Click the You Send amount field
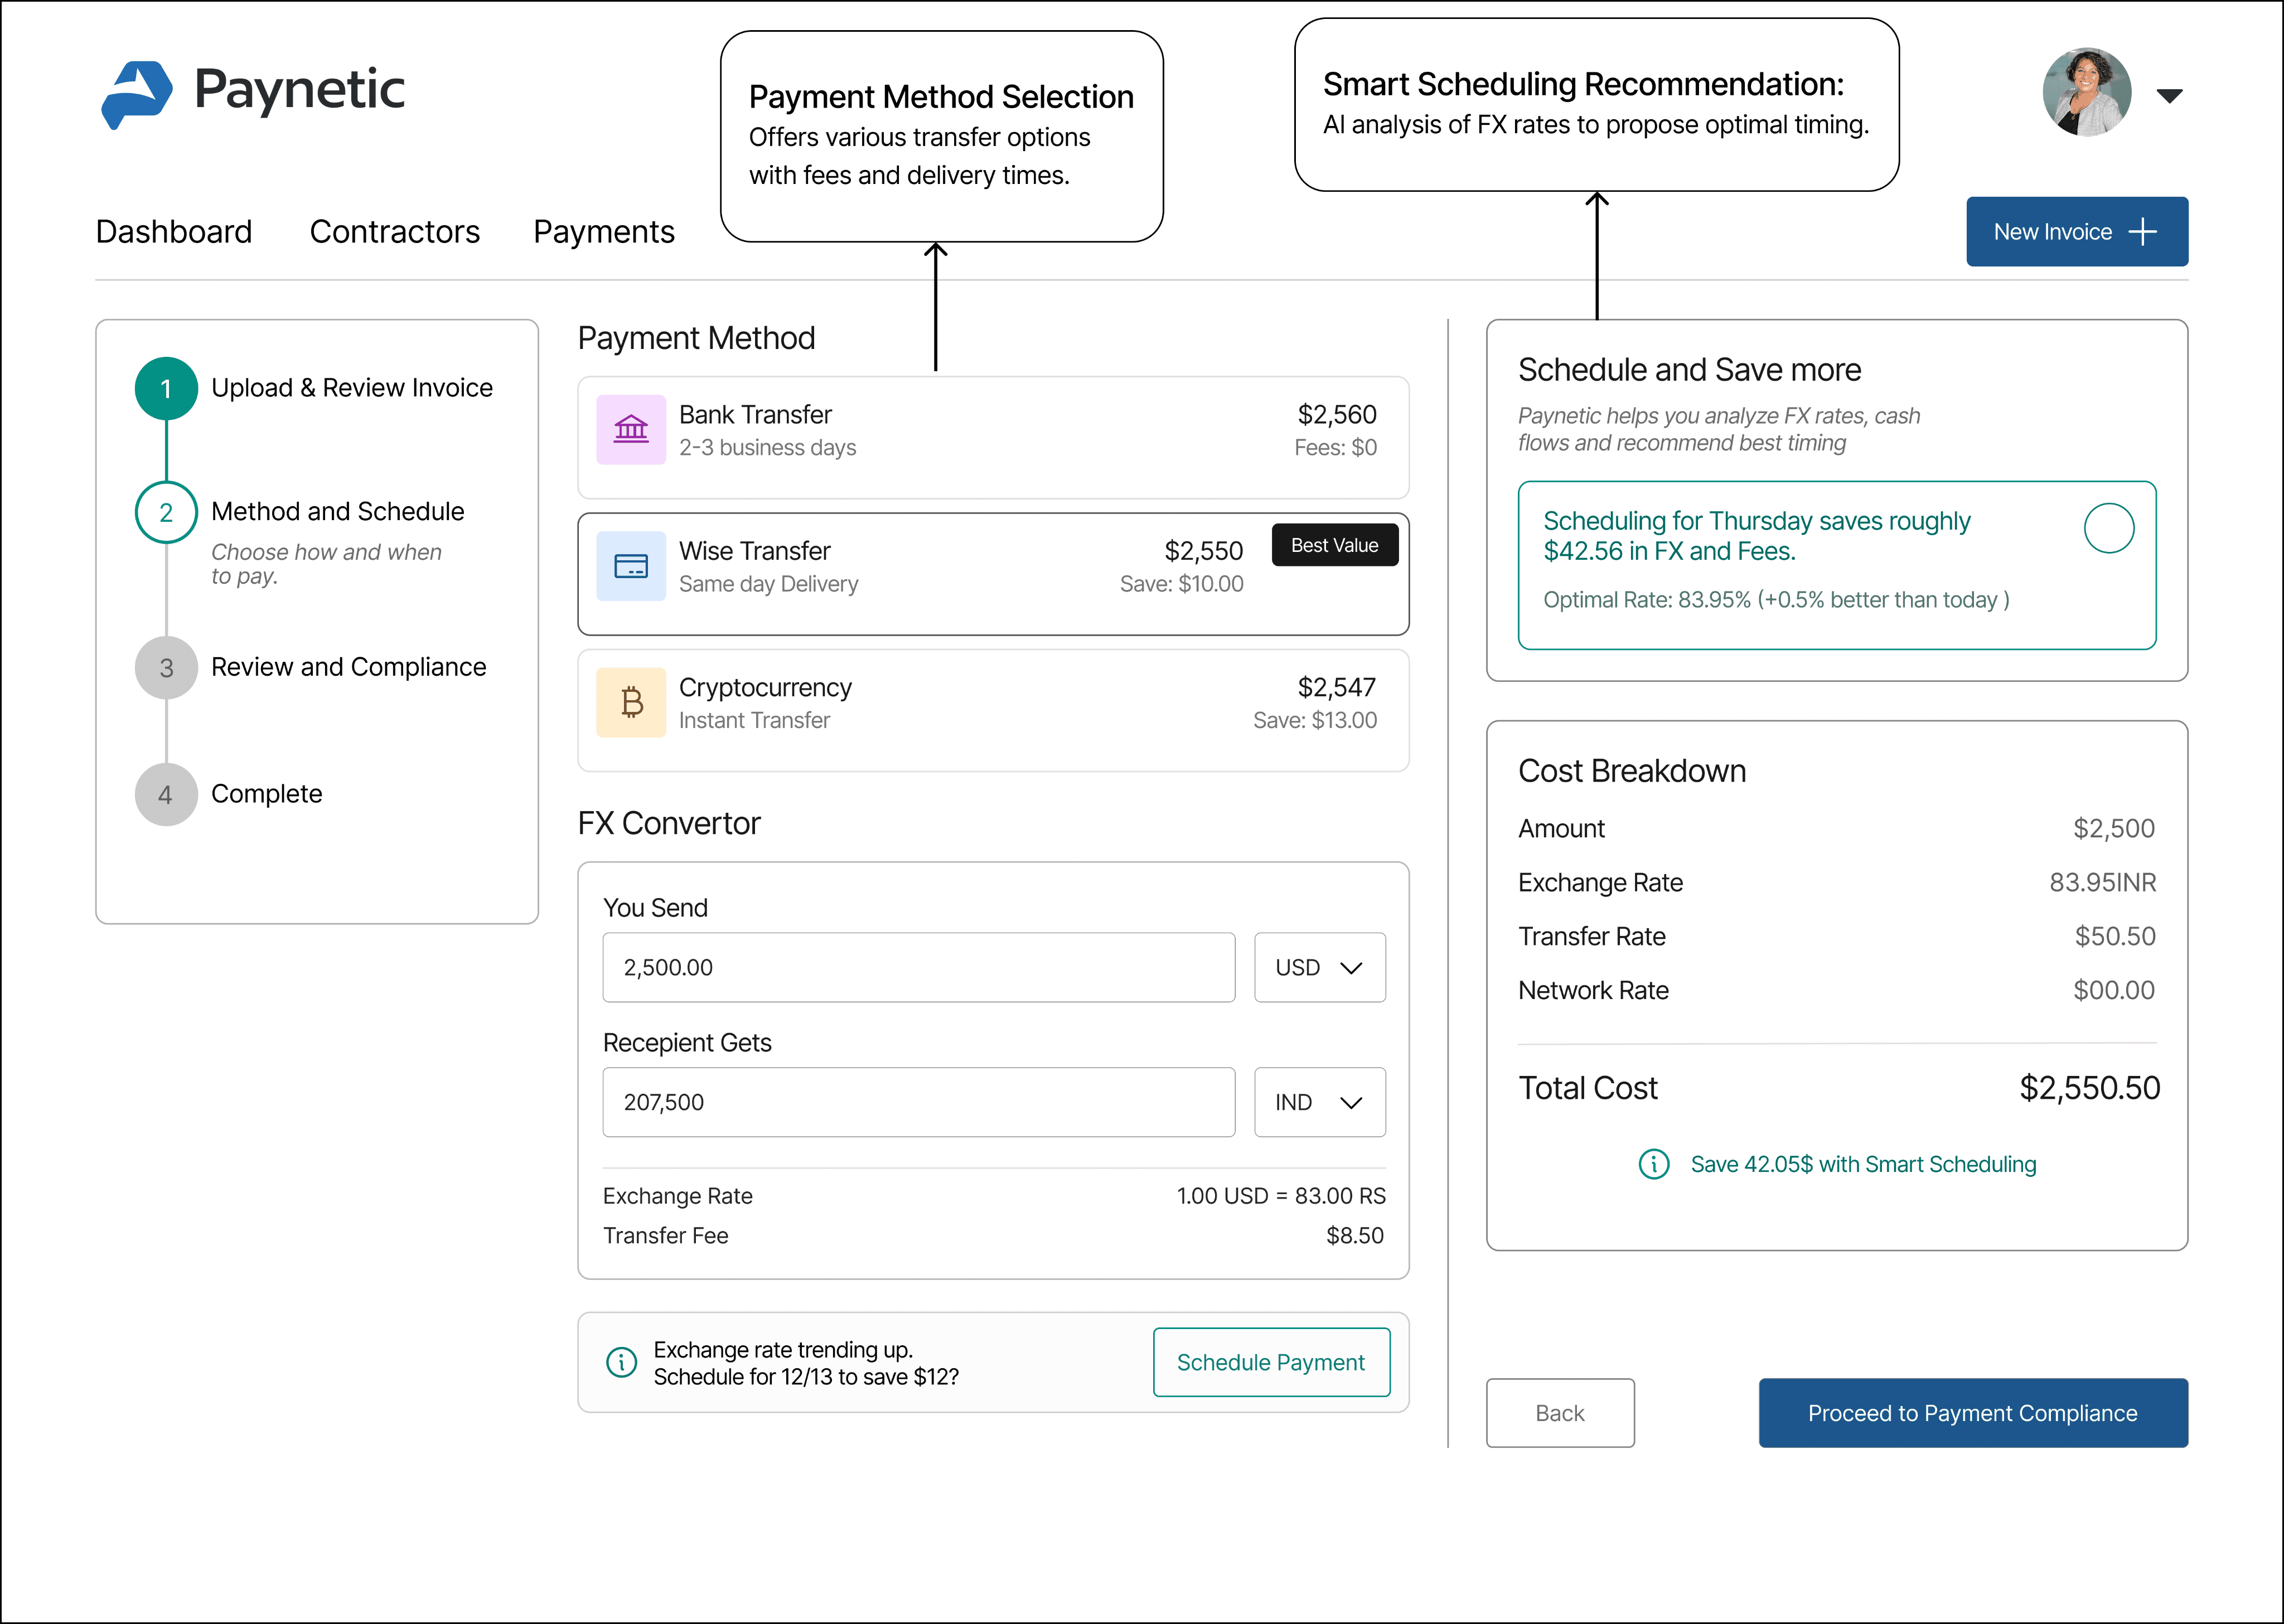This screenshot has width=2284, height=1624. pos(918,967)
